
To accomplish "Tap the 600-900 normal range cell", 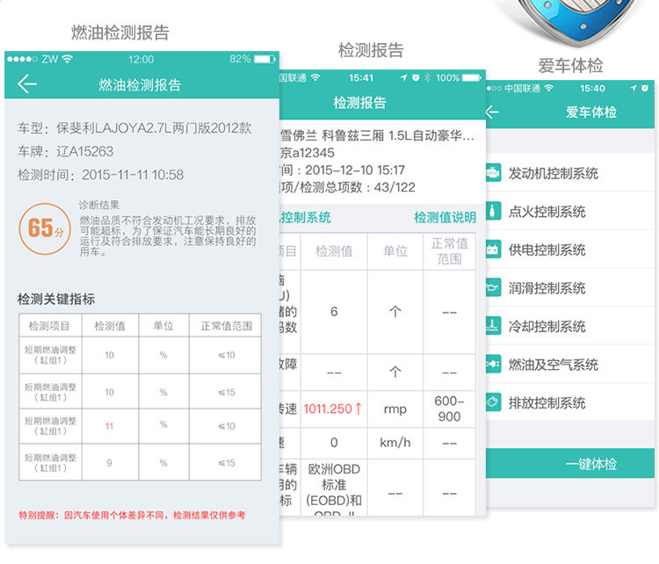I will [x=449, y=409].
